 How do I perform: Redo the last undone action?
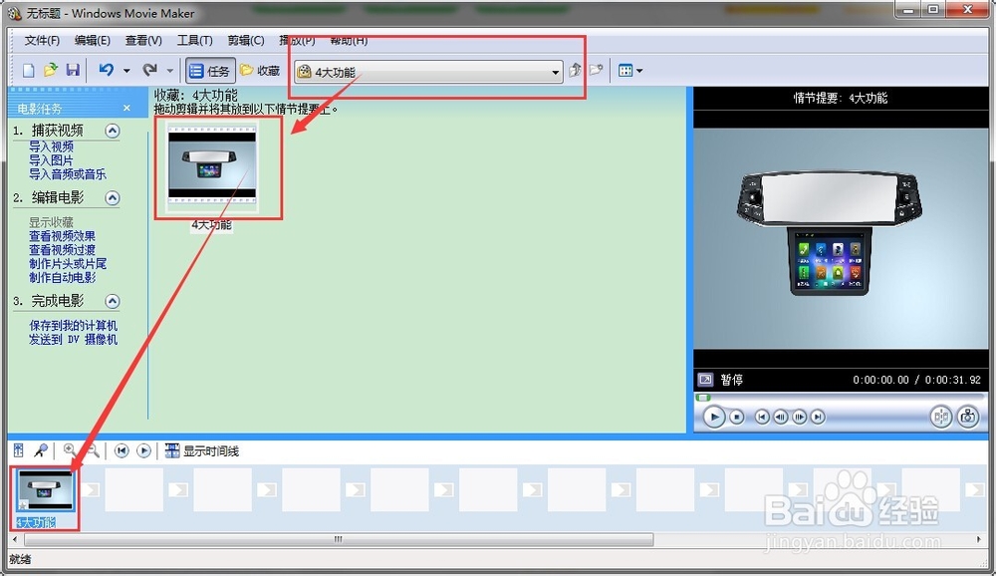(x=150, y=70)
